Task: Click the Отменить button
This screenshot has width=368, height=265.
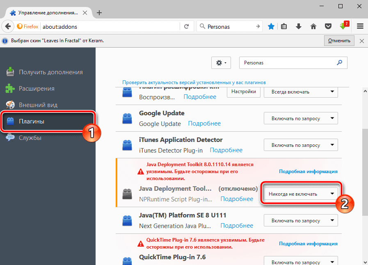Action: tap(339, 41)
